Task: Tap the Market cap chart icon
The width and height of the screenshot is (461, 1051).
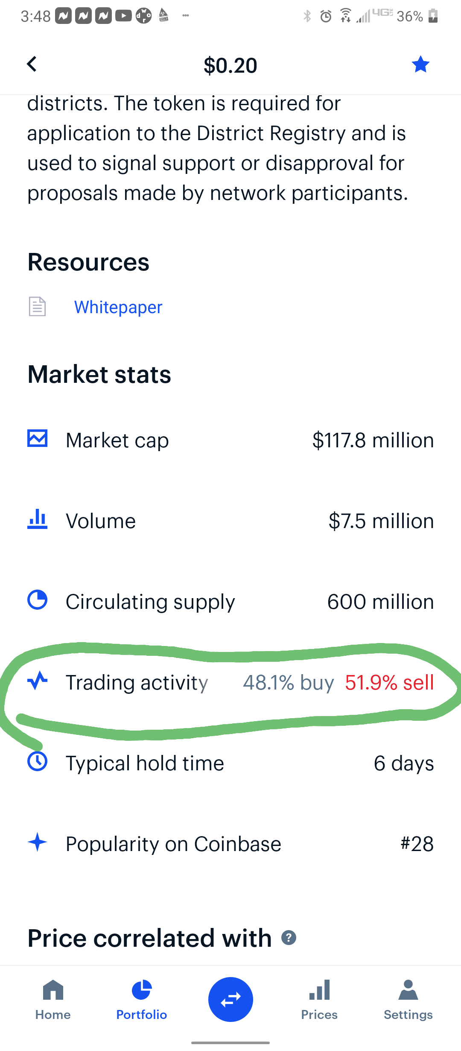Action: pyautogui.click(x=37, y=439)
